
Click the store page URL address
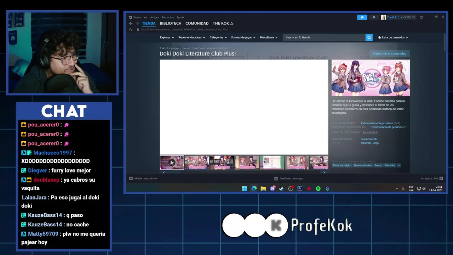coord(184,29)
